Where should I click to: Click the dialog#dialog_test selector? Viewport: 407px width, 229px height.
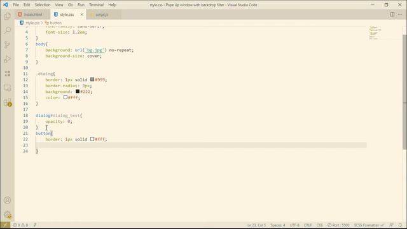(x=58, y=115)
